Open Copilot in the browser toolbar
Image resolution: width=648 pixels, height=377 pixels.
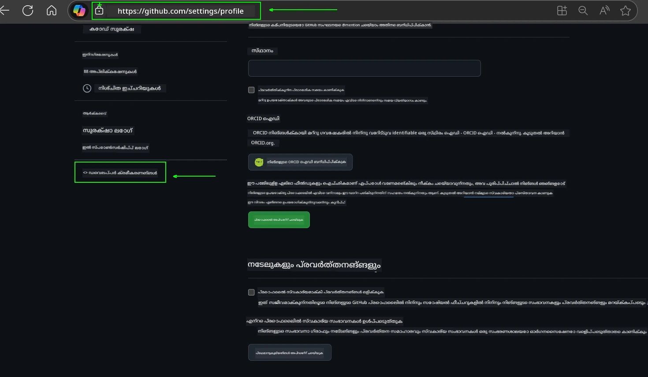pos(79,11)
